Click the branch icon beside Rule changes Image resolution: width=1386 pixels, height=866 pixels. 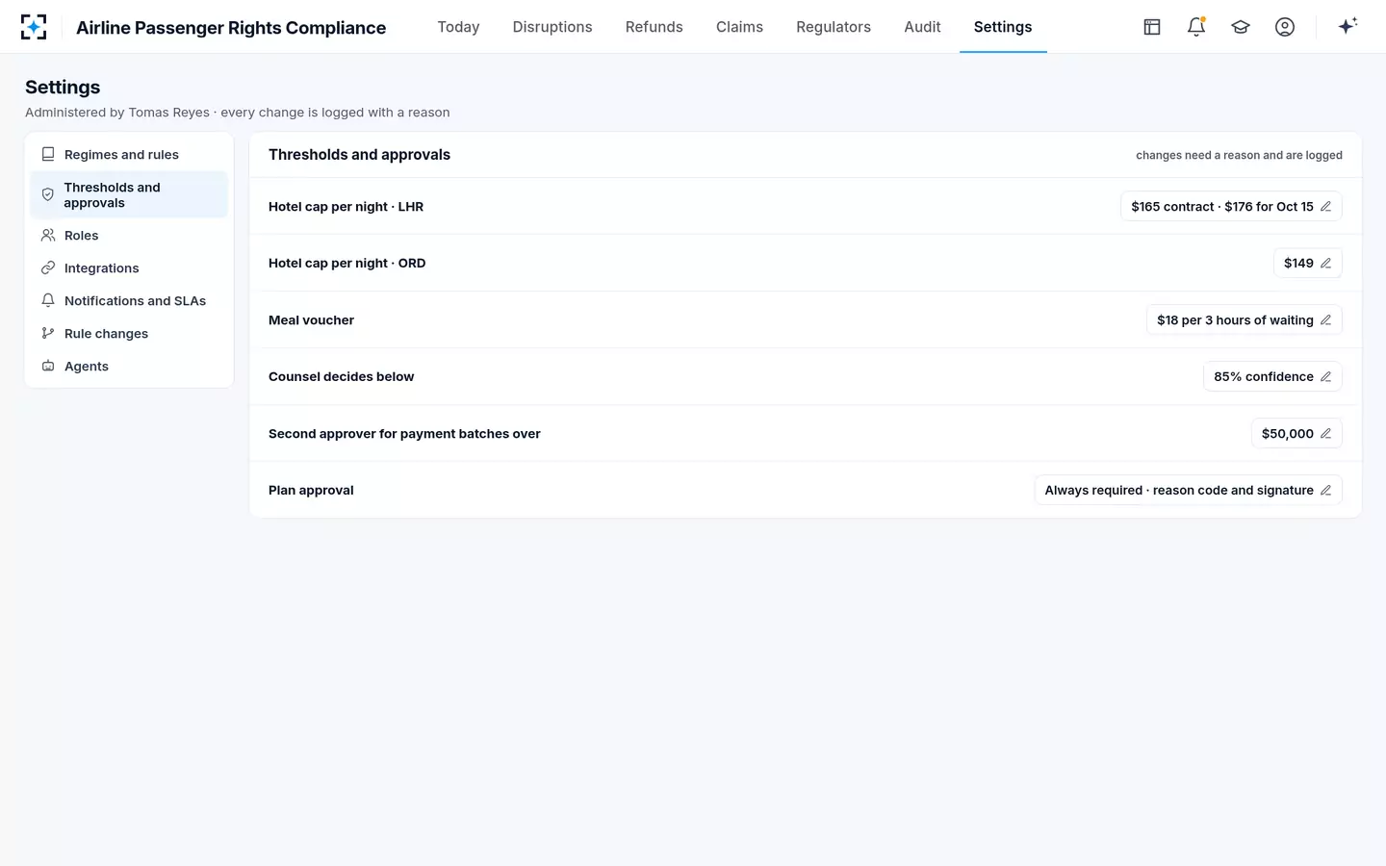coord(48,333)
